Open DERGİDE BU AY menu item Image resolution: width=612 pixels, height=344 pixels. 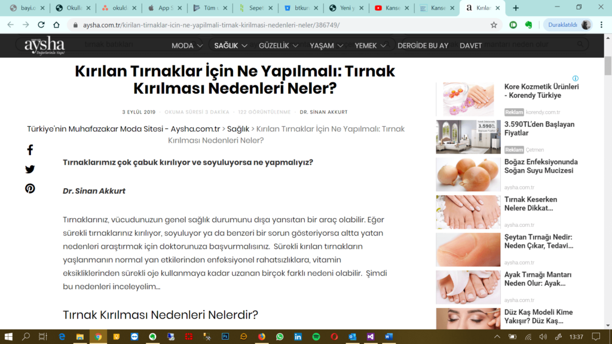pyautogui.click(x=423, y=45)
